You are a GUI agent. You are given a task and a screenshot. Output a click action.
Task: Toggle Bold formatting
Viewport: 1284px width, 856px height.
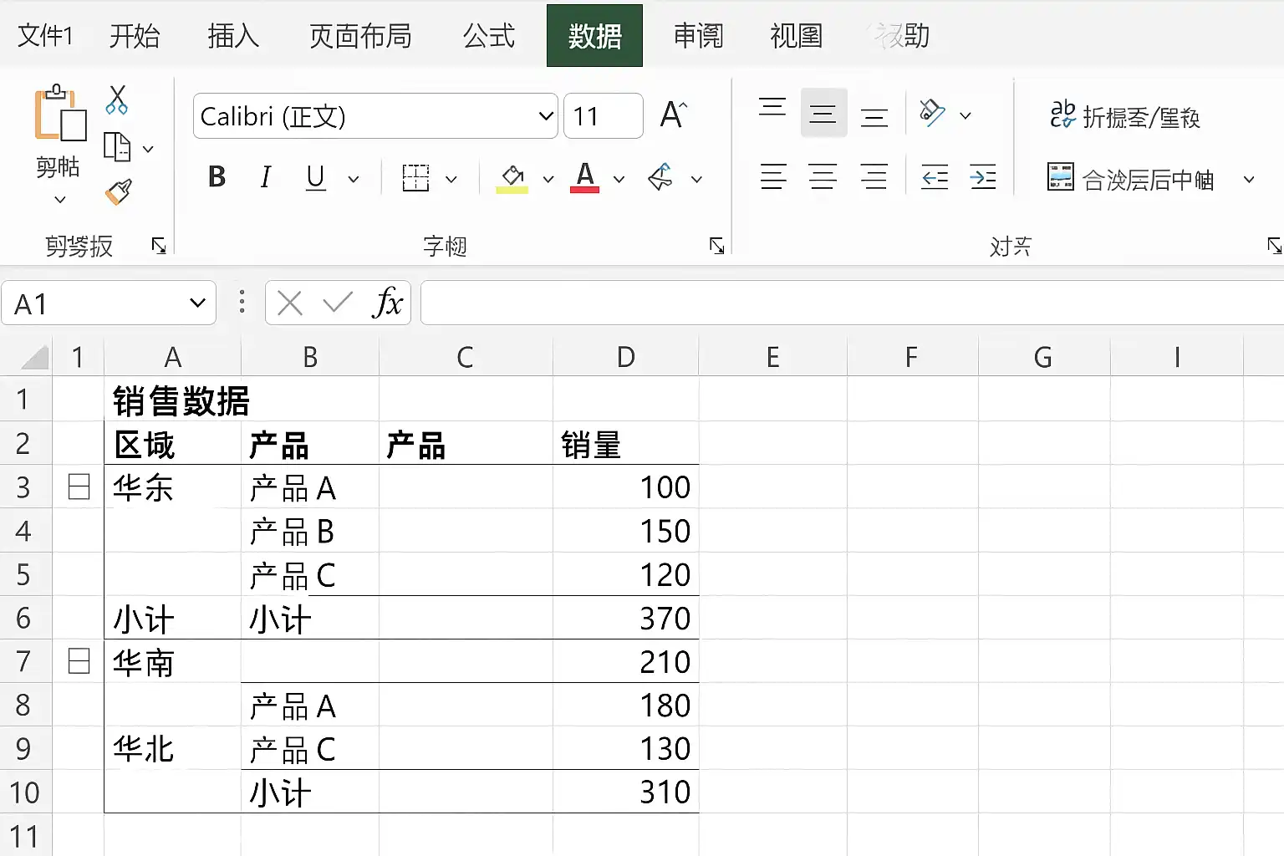click(217, 177)
